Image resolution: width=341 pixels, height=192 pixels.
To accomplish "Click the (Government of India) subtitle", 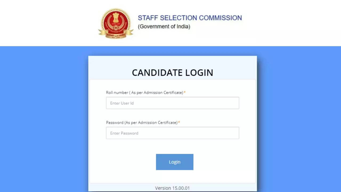I will pyautogui.click(x=164, y=26).
